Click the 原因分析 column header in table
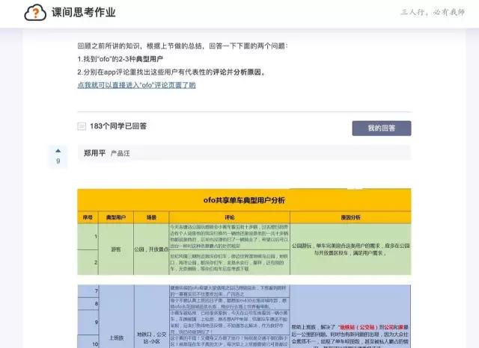 351,217
